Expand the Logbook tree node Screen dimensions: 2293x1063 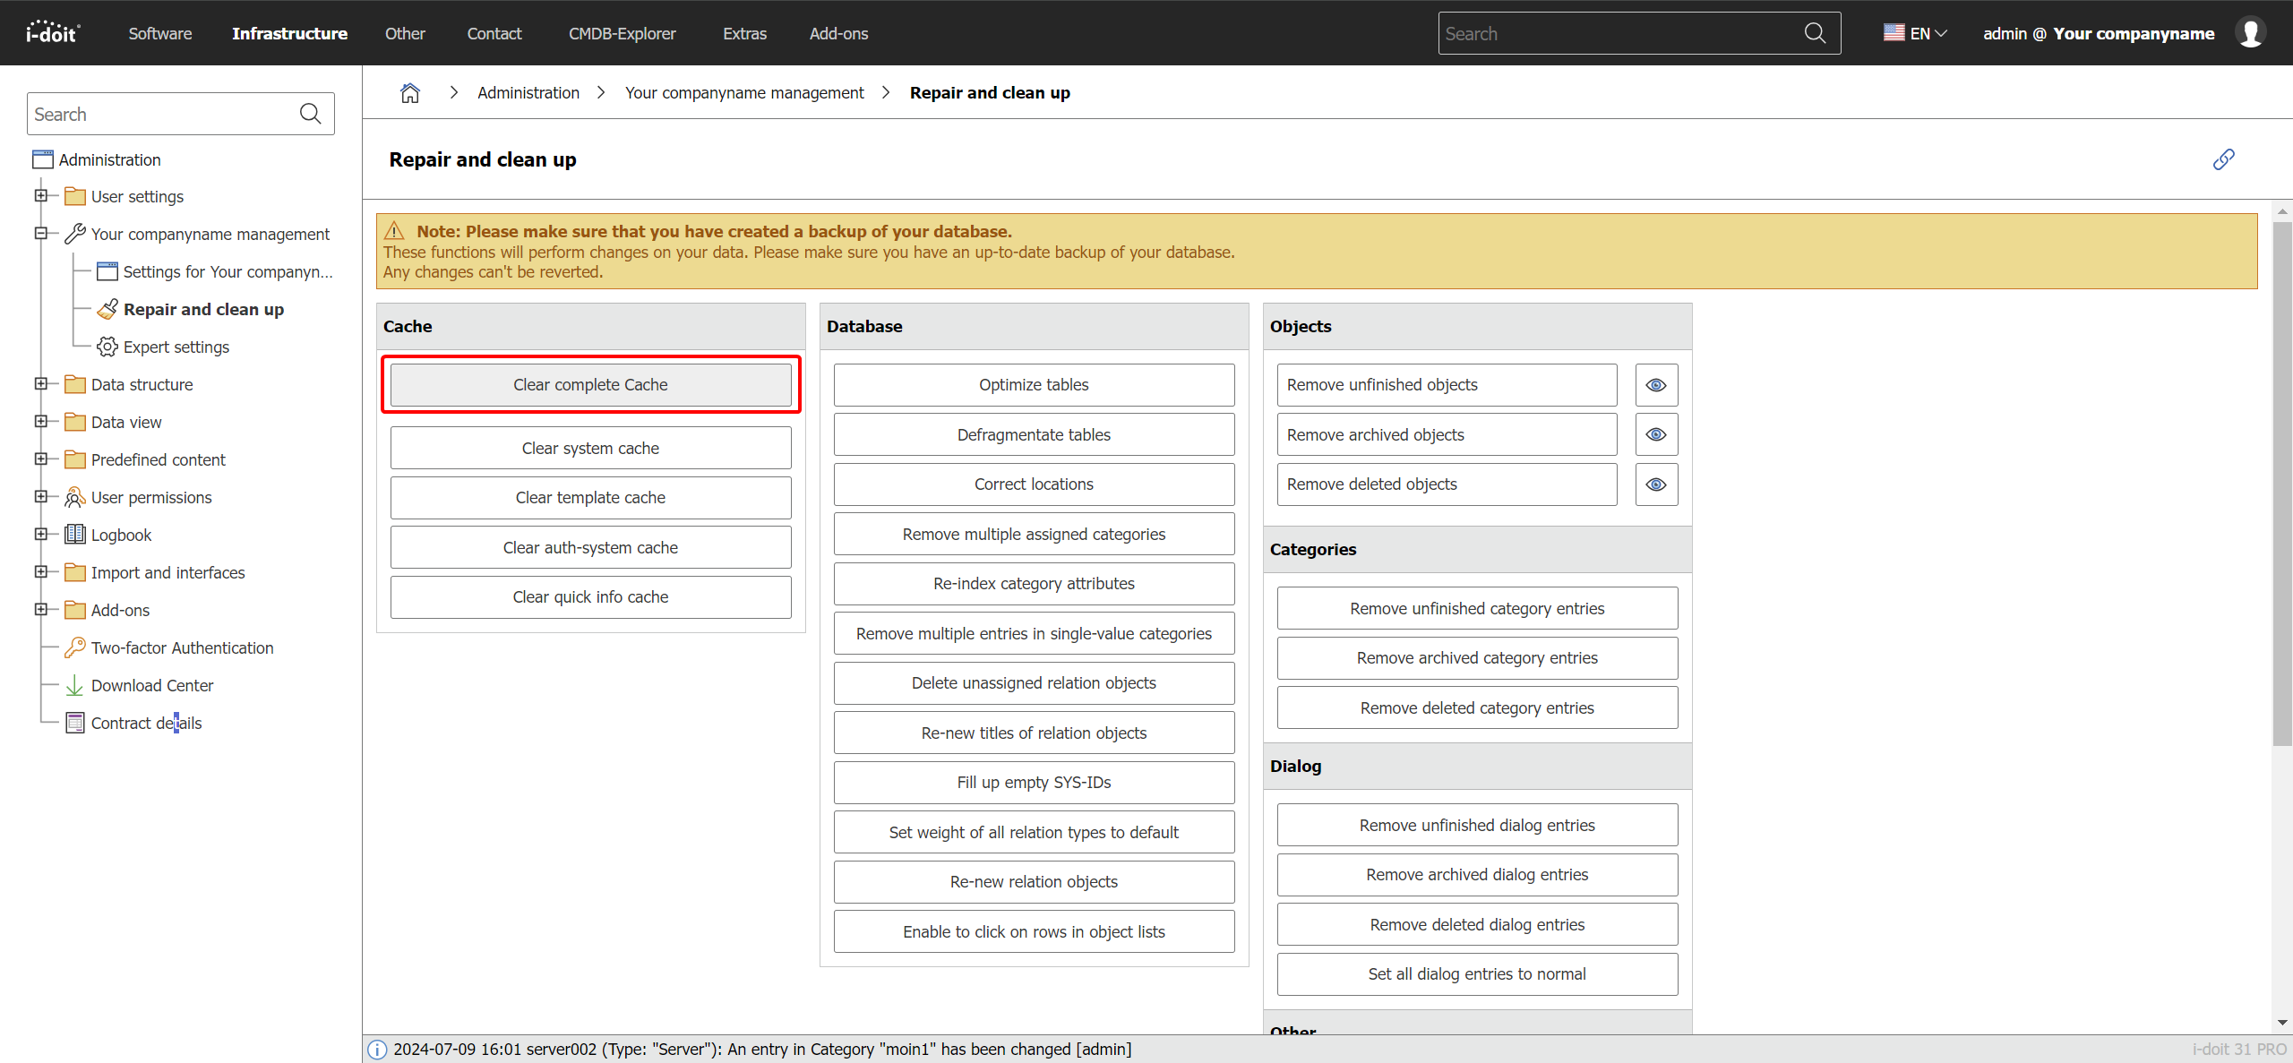point(40,534)
